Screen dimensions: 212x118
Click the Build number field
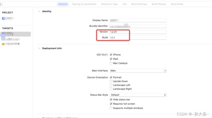pos(138,38)
